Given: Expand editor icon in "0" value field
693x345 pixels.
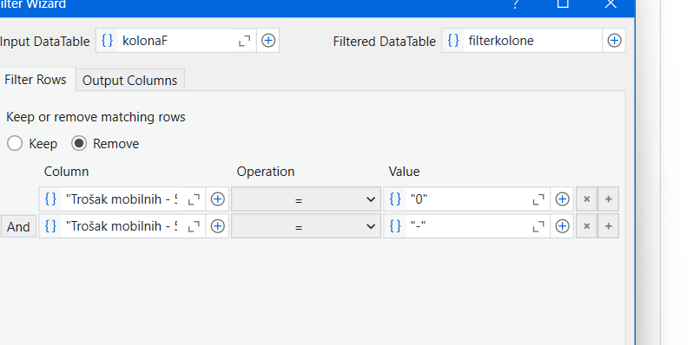Looking at the screenshot, I should point(538,200).
